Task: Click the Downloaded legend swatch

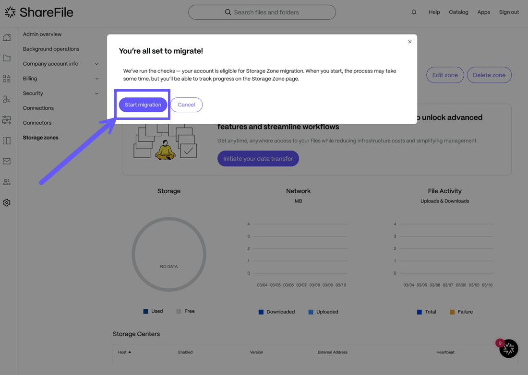Action: coord(261,312)
